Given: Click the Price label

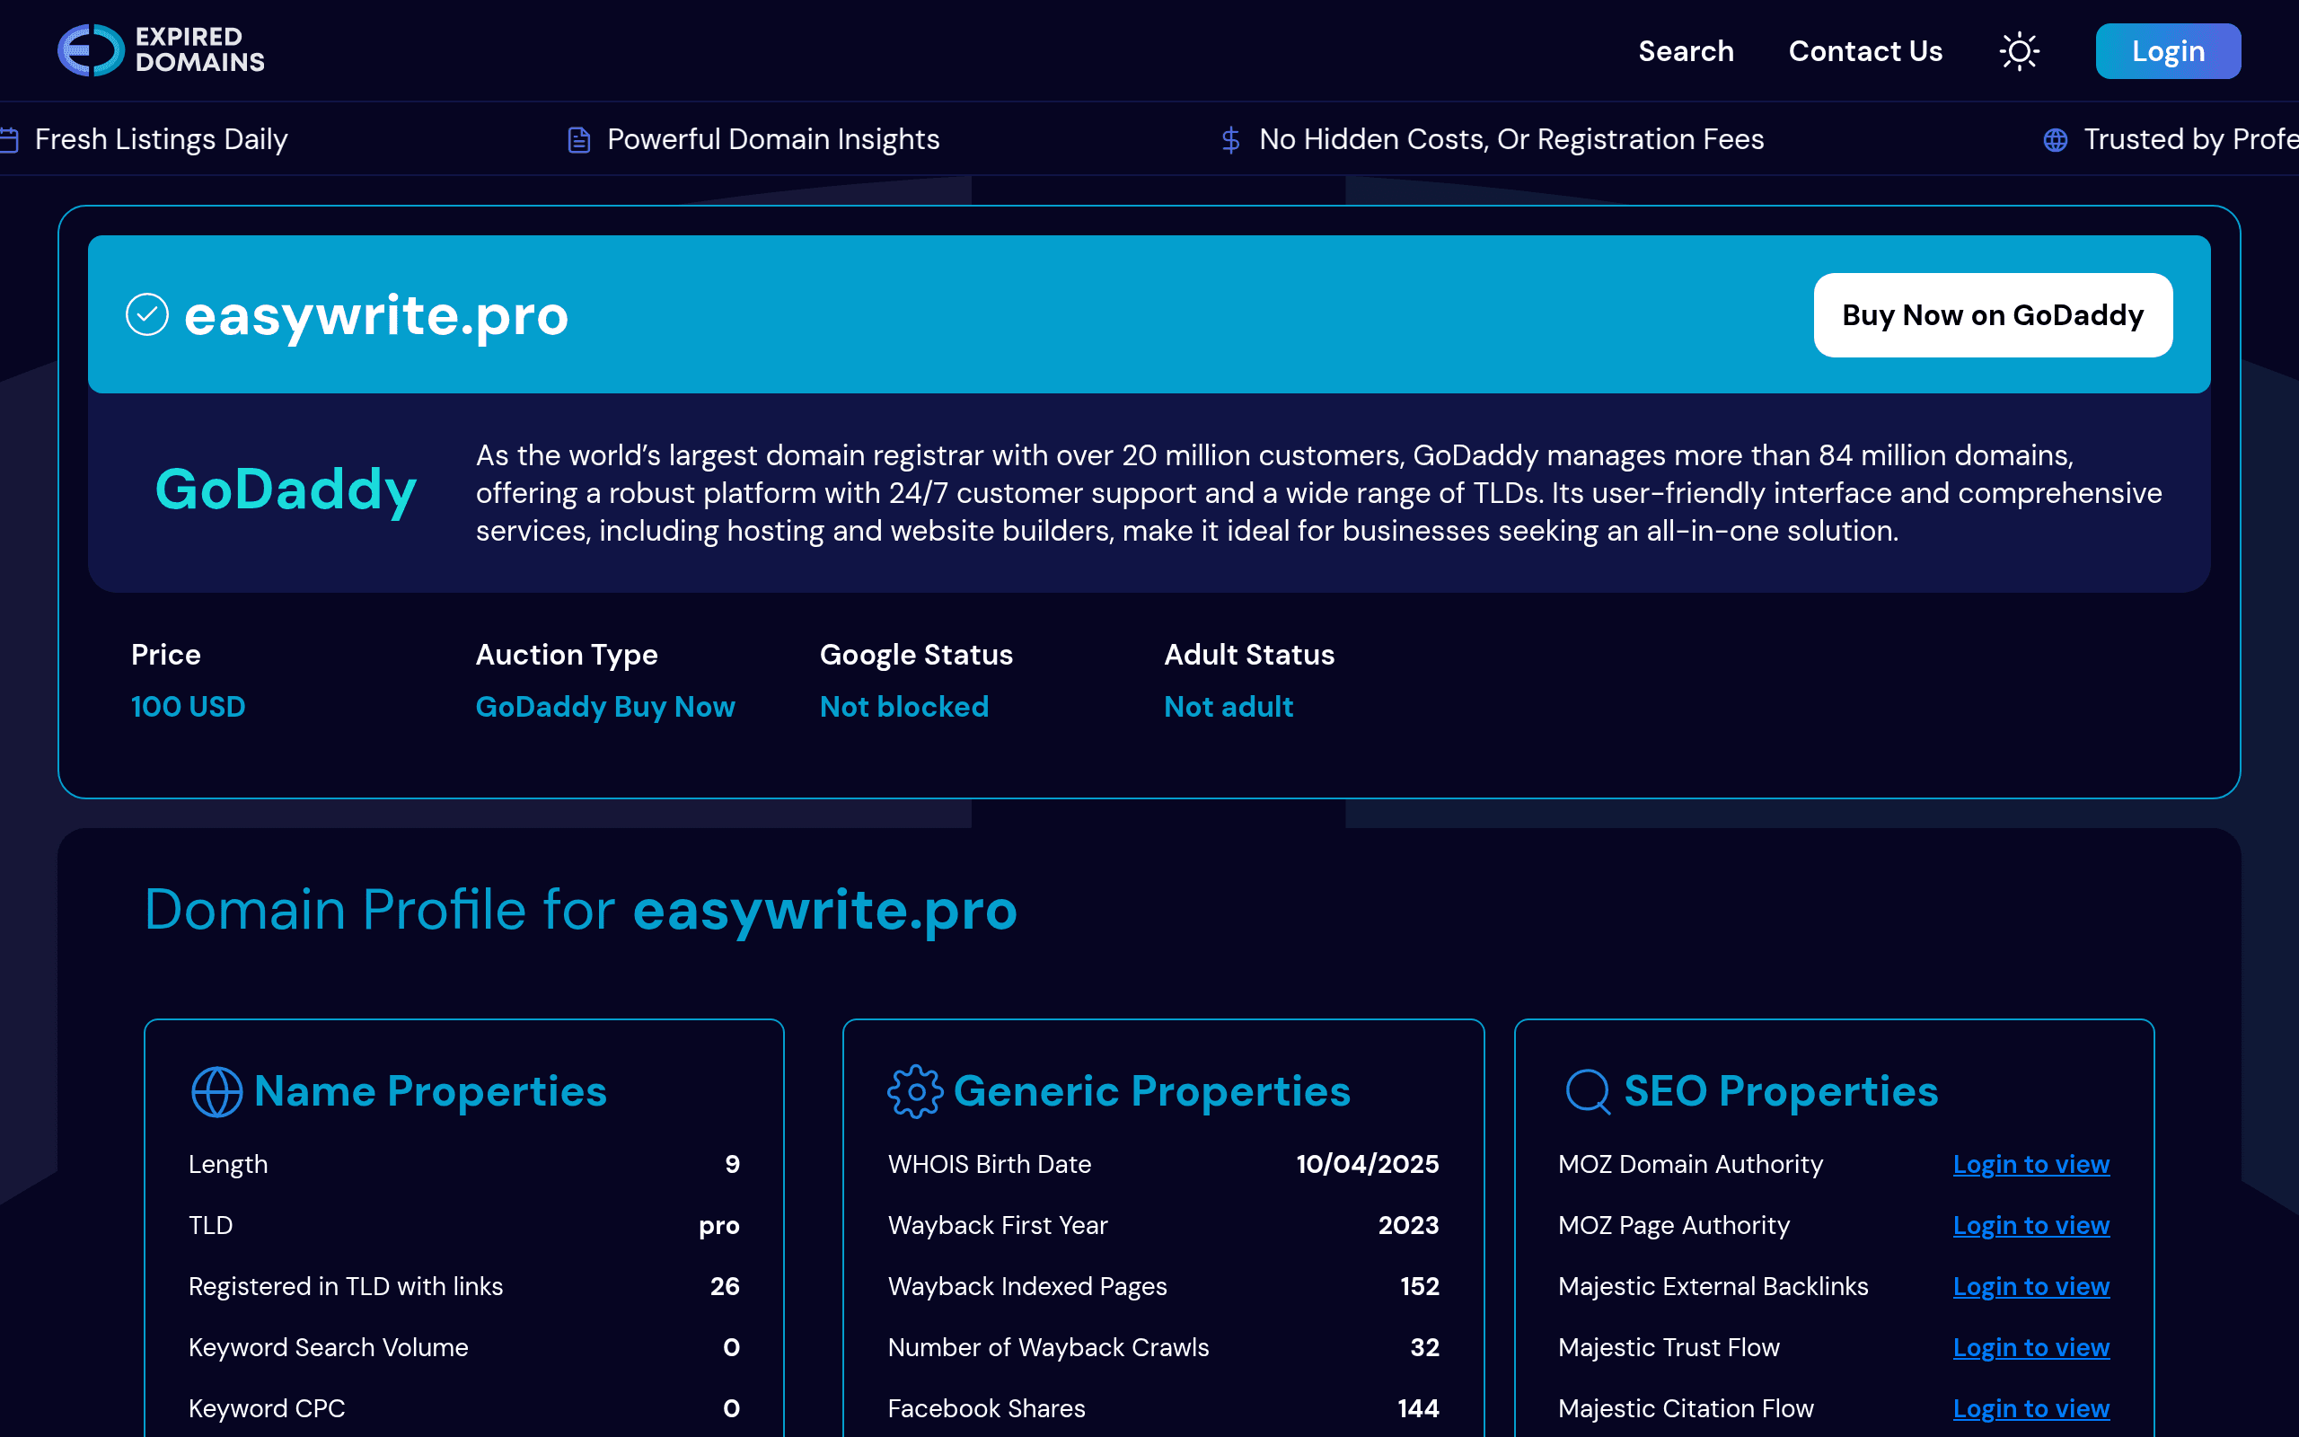Looking at the screenshot, I should click(x=166, y=655).
